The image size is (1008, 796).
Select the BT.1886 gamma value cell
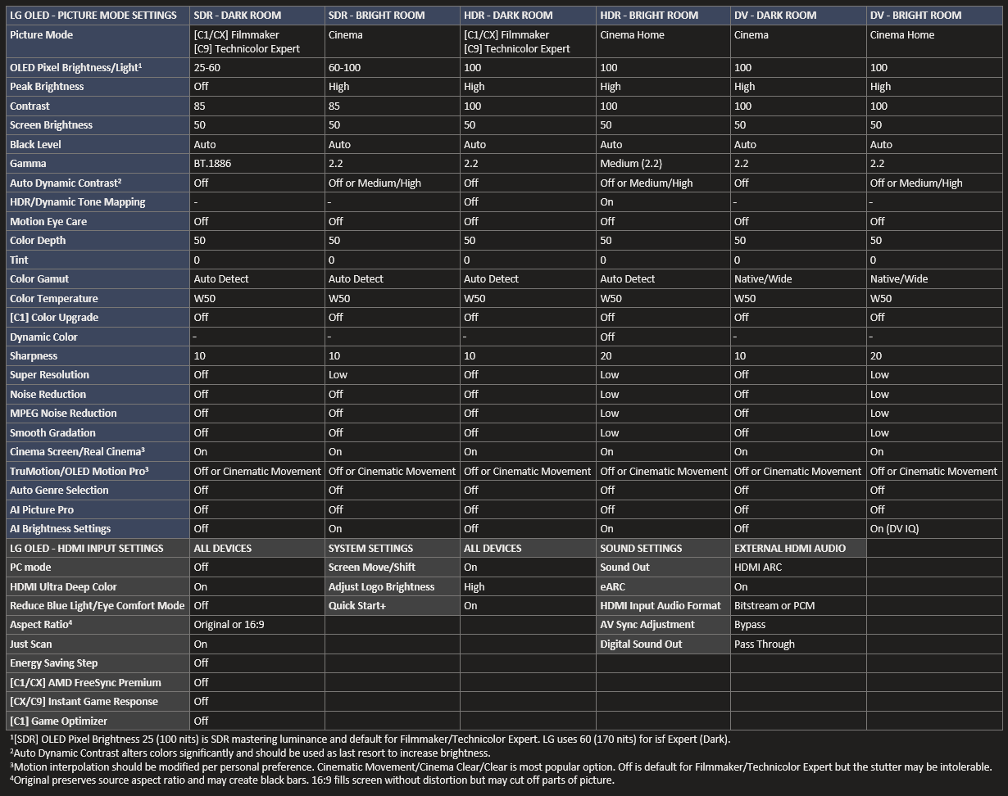point(212,164)
